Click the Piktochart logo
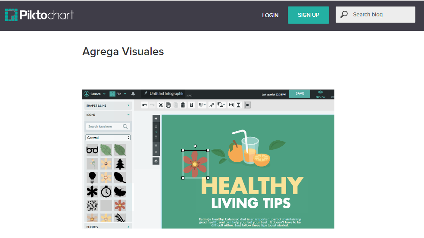Screen dimensions: 424x238 click(x=40, y=15)
